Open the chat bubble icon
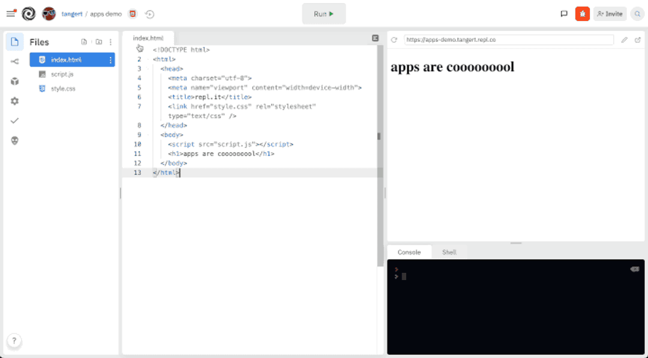648x358 pixels. point(563,13)
